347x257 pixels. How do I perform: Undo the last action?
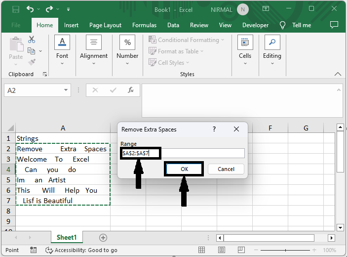tap(31, 9)
